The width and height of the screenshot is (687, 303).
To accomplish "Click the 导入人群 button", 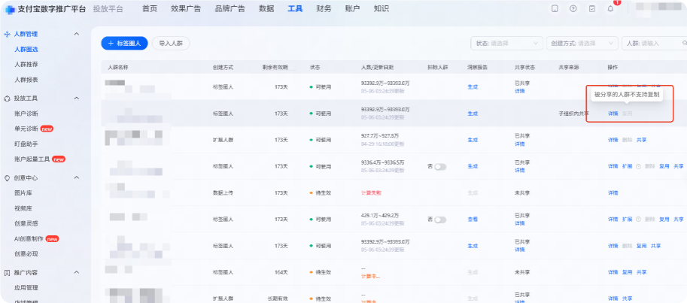I will (x=171, y=44).
